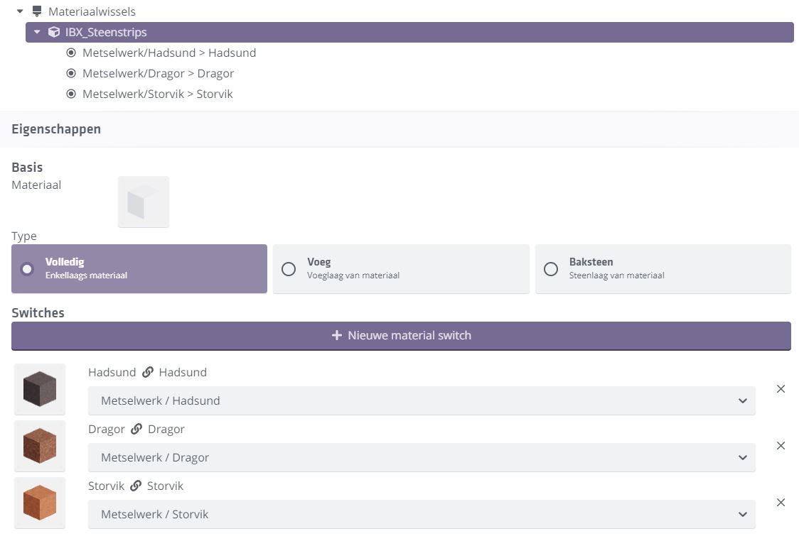This screenshot has height=546, width=799.
Task: Click the empty Basis Materiaal thumbnail
Action: click(x=144, y=202)
